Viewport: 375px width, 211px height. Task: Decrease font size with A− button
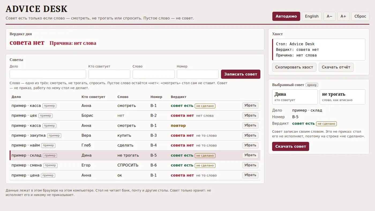(x=329, y=16)
